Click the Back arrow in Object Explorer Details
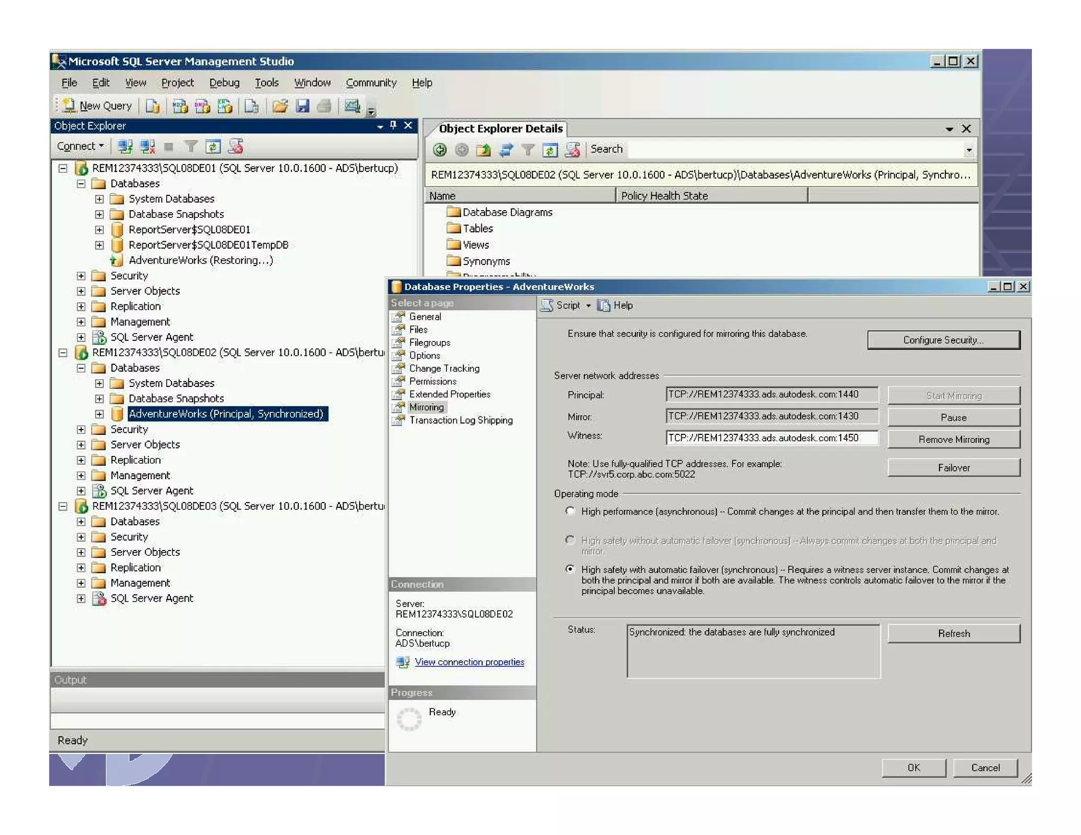The width and height of the screenshot is (1081, 835). tap(440, 150)
